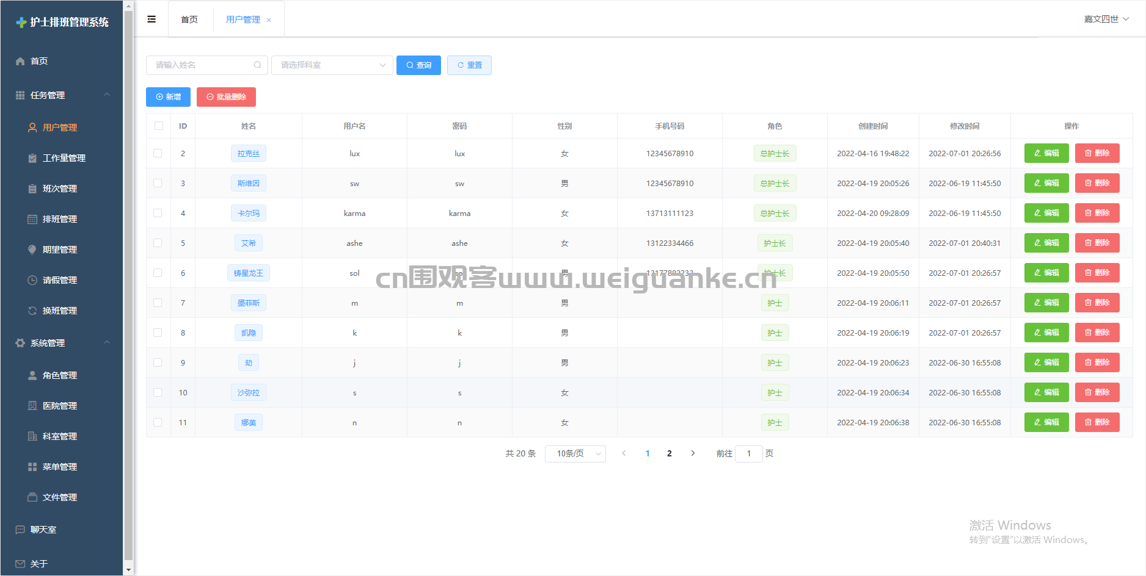This screenshot has width=1146, height=576.
Task: Click the 医院管理 building icon
Action: click(32, 406)
